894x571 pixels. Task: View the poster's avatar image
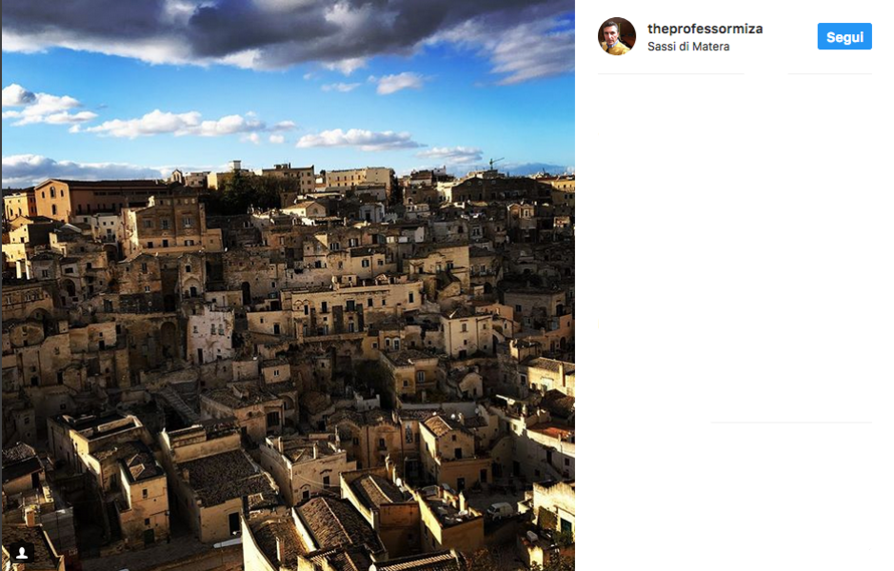coord(616,36)
